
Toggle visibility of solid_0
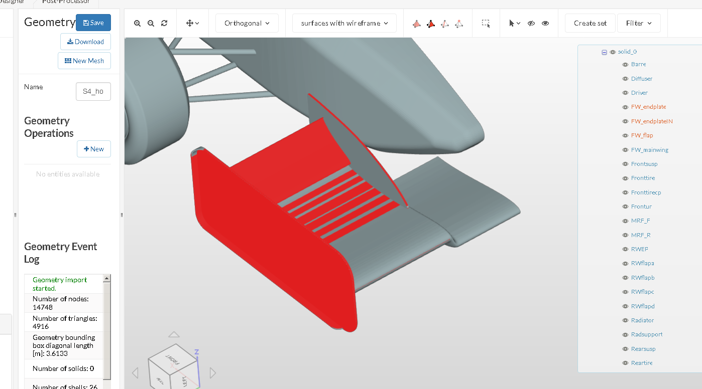tap(613, 52)
